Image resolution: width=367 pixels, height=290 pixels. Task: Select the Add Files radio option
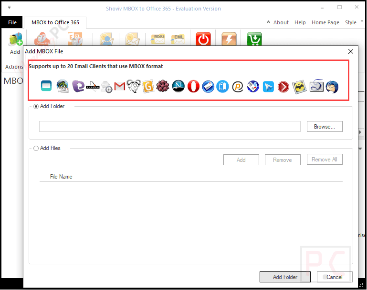[x=36, y=149]
